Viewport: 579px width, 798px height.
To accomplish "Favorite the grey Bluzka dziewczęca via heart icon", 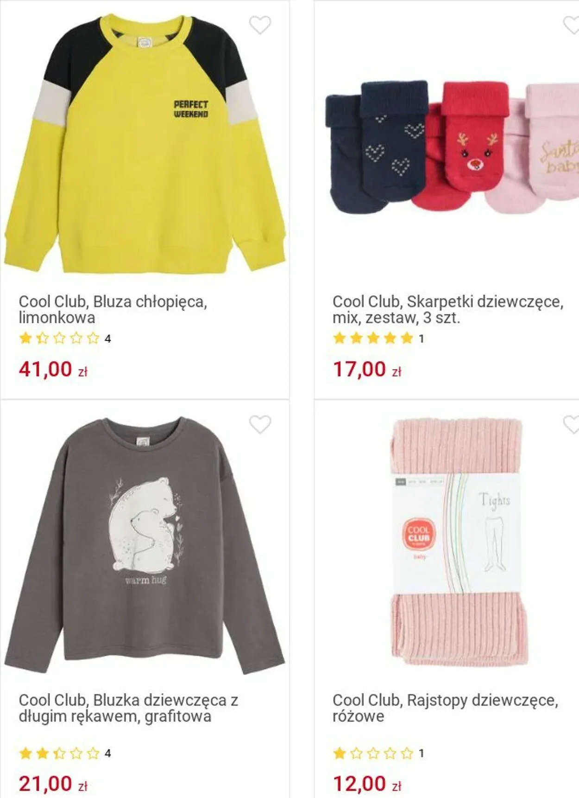I will [x=260, y=424].
